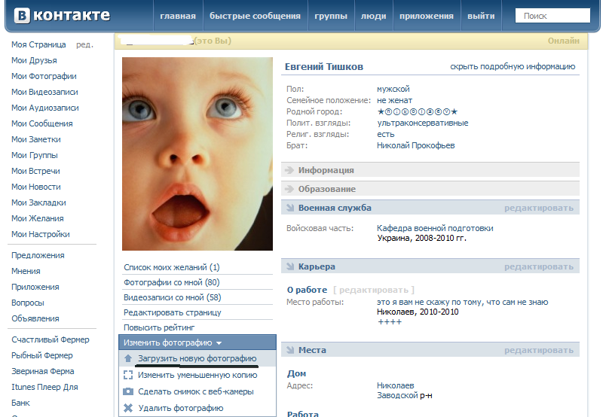Click Редактировать страницу
606x417 pixels.
tap(173, 312)
